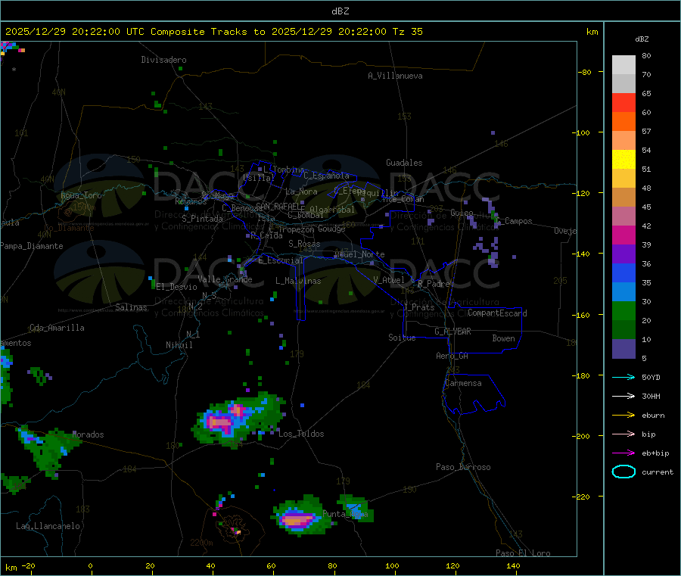681x576 pixels.
Task: Click the 100 km x-axis tick label
Action: (x=392, y=565)
